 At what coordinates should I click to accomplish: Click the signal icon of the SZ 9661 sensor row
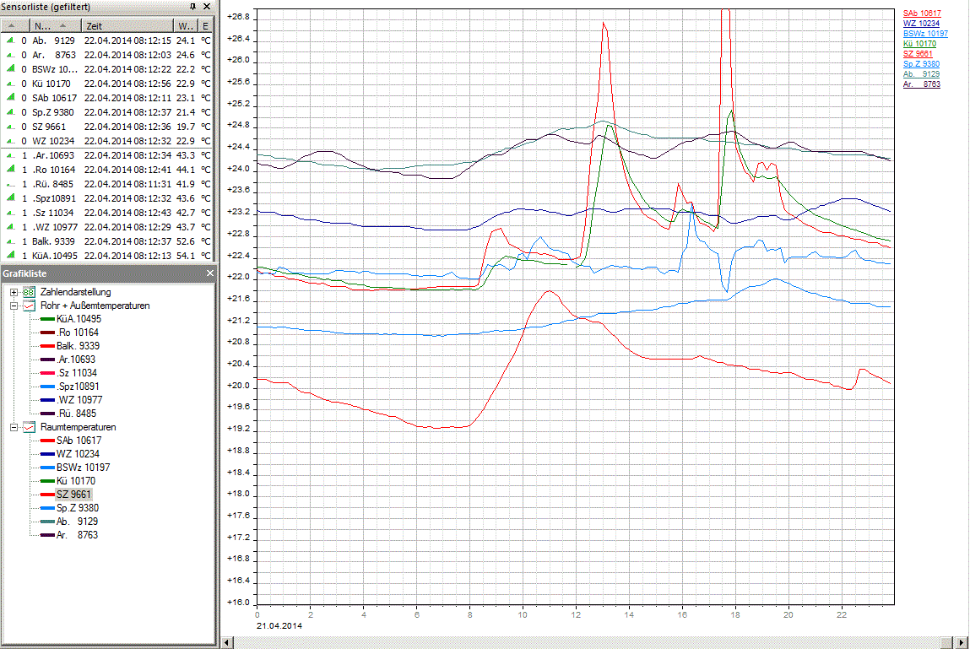tap(10, 127)
